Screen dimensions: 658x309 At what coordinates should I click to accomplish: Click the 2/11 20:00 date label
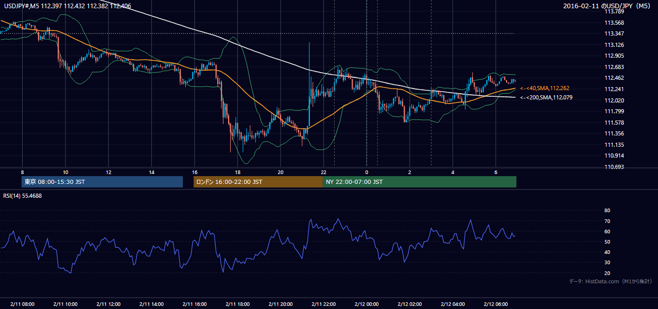click(x=280, y=304)
